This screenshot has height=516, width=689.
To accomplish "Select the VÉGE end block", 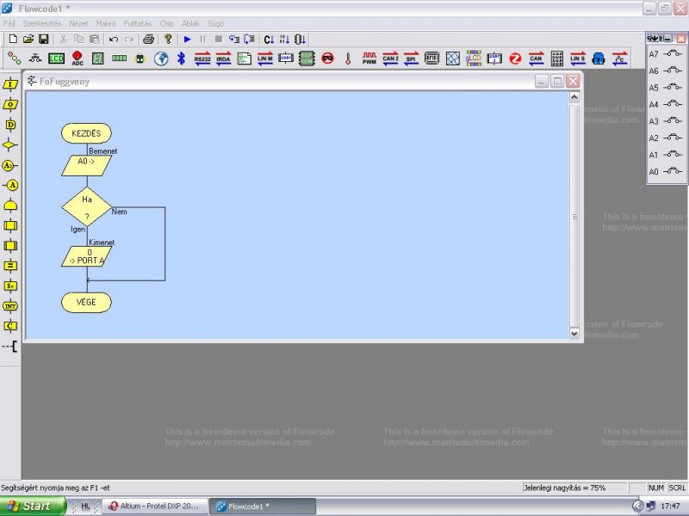I will tap(86, 303).
